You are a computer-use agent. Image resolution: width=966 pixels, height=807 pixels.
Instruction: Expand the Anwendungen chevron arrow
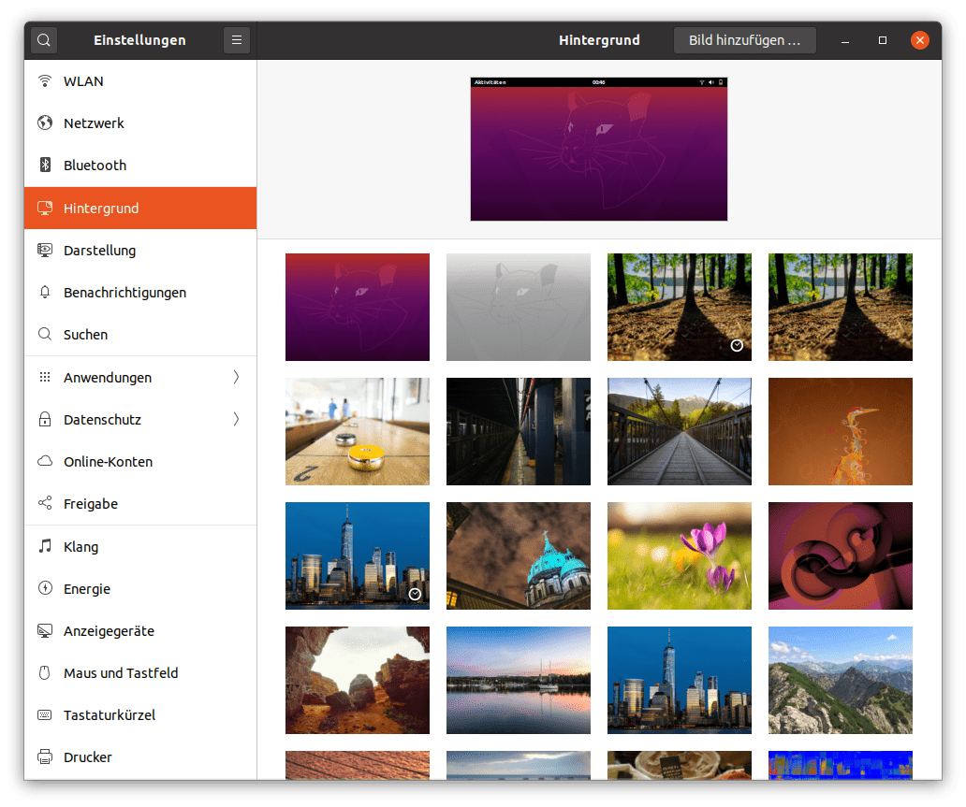(236, 378)
